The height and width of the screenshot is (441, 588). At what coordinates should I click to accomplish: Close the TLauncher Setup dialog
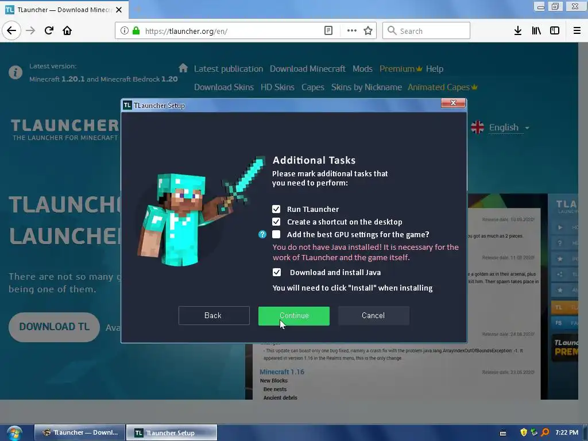pos(453,103)
